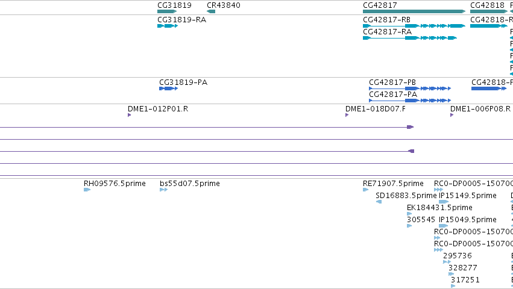Click the RH09576.5prime EST arrow
The height and width of the screenshot is (289, 513).
click(87, 190)
